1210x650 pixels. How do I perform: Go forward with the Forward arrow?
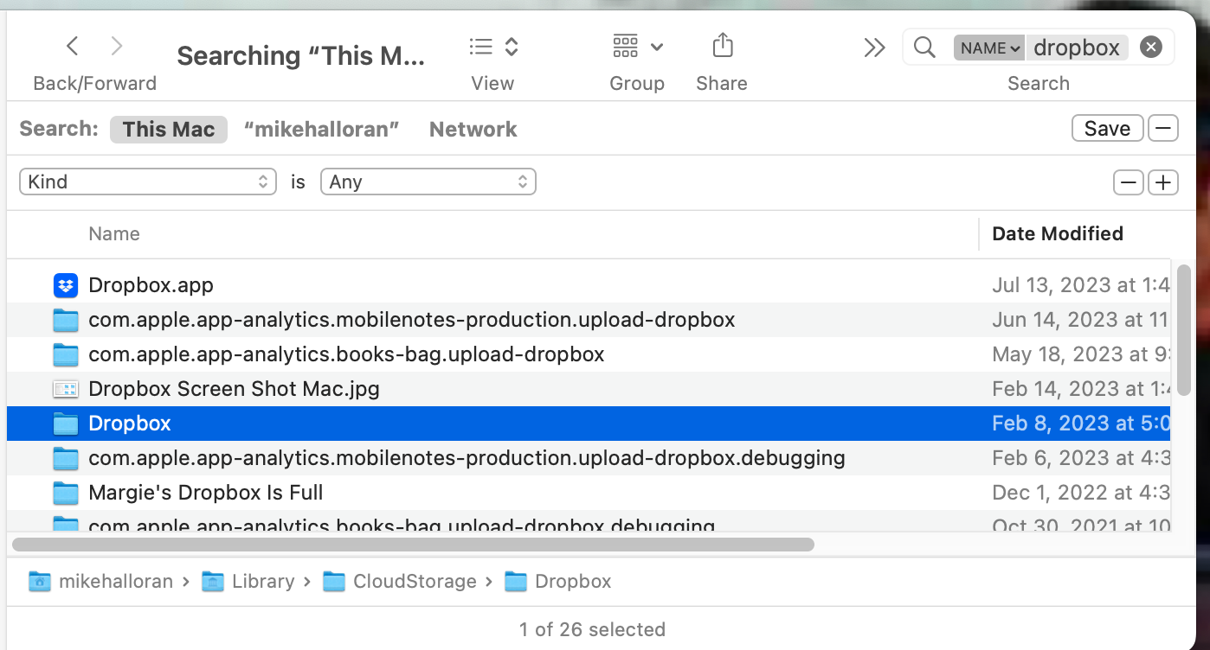pos(117,46)
